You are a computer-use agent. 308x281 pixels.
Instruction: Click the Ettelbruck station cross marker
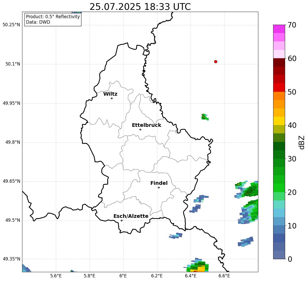pos(140,129)
